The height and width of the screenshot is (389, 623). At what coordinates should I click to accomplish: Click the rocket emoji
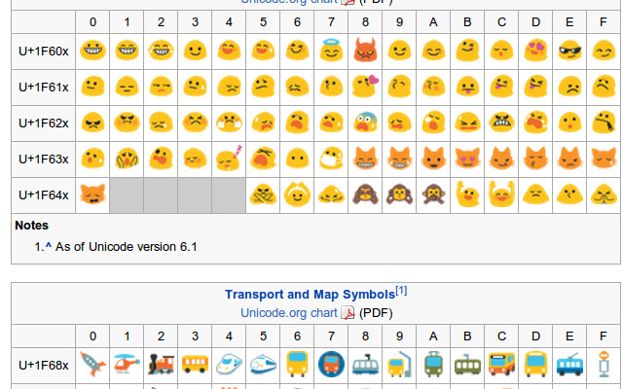coord(92,365)
